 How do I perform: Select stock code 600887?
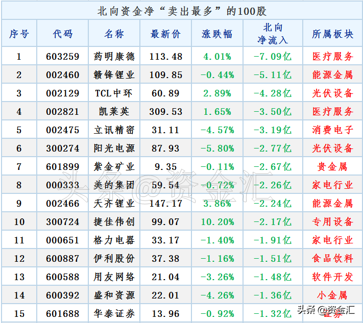[63, 259]
